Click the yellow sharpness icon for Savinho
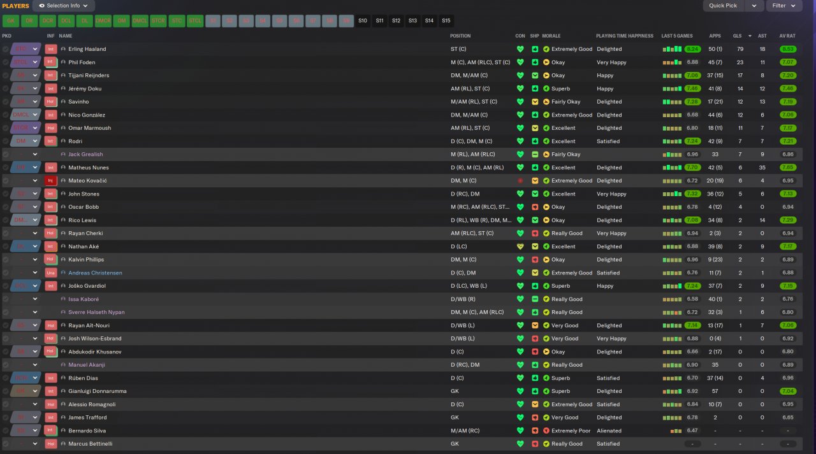The image size is (816, 454). [535, 102]
